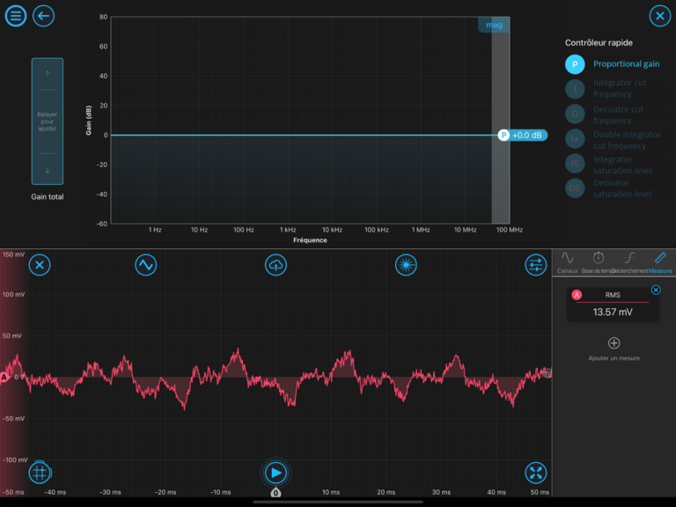Remove the RMS measurement card
The image size is (676, 507).
(656, 290)
